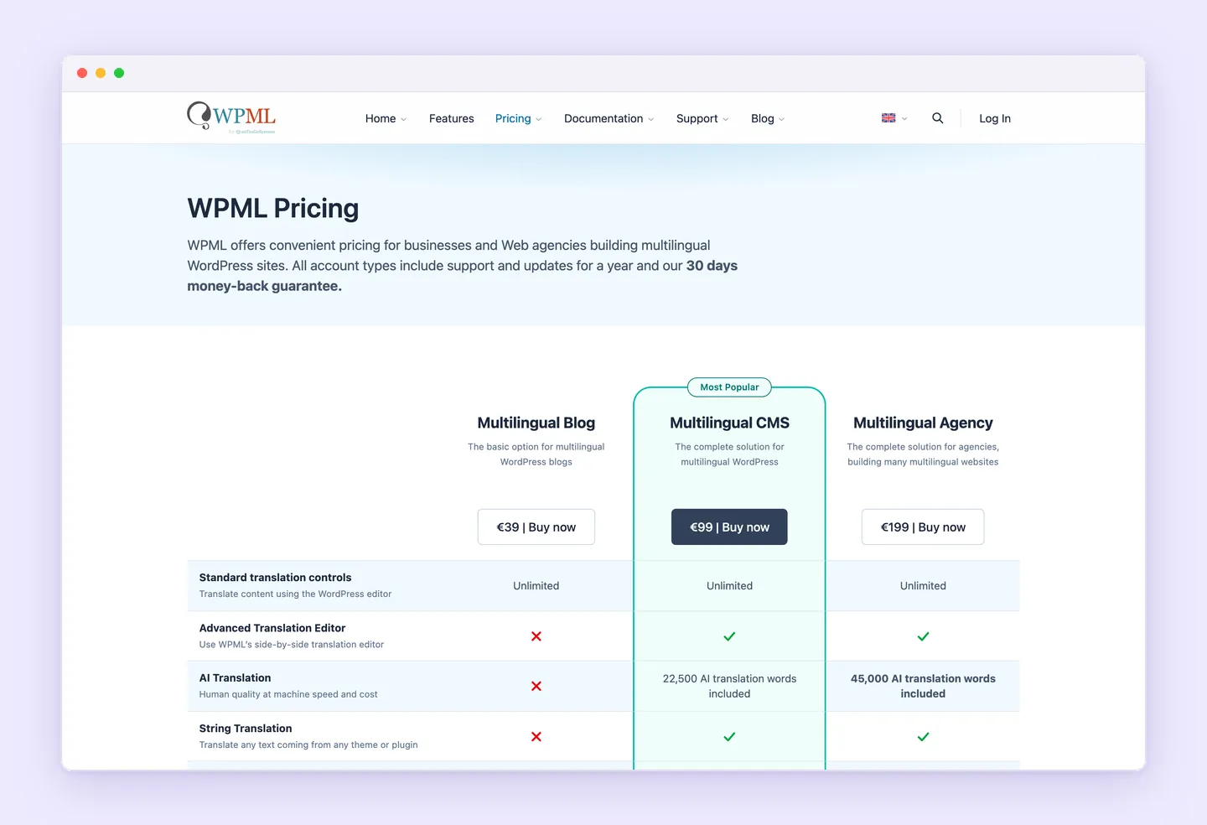Click the Multilingual Blog plan heading
Viewport: 1207px width, 825px height.
[536, 423]
